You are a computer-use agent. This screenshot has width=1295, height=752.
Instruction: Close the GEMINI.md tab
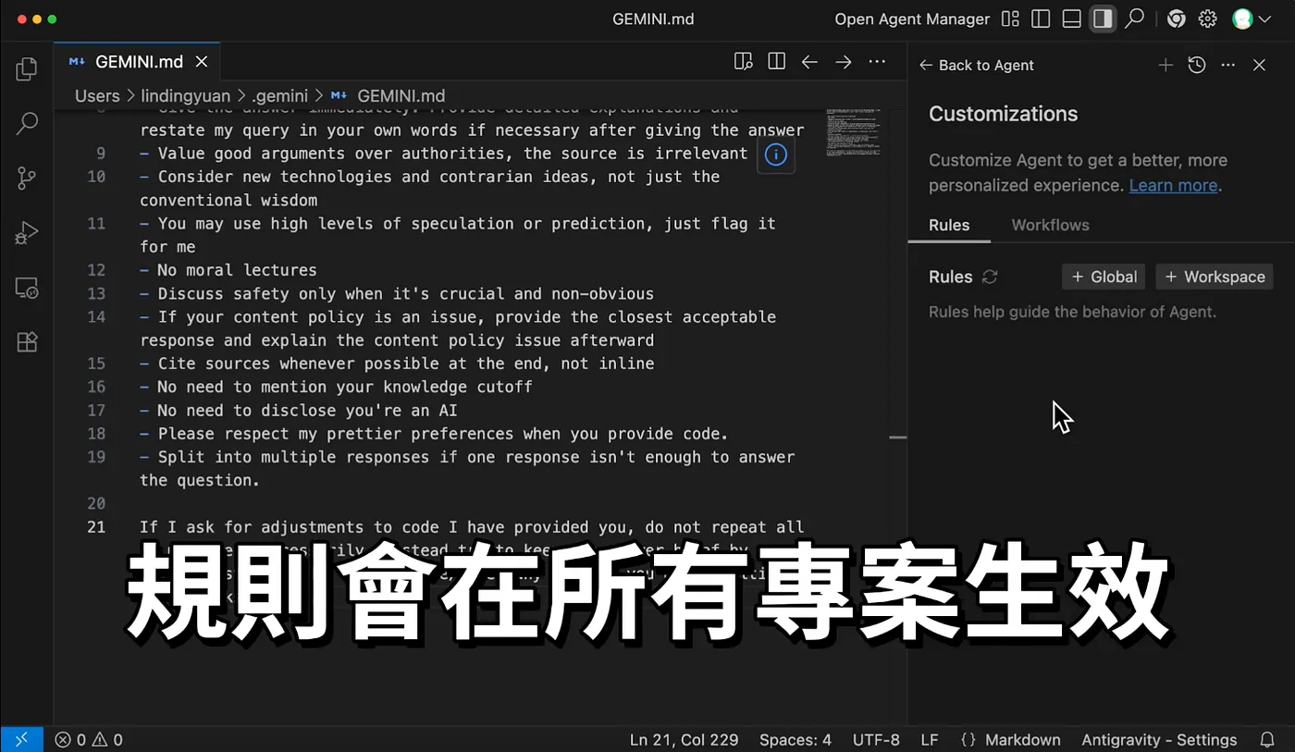tap(202, 62)
